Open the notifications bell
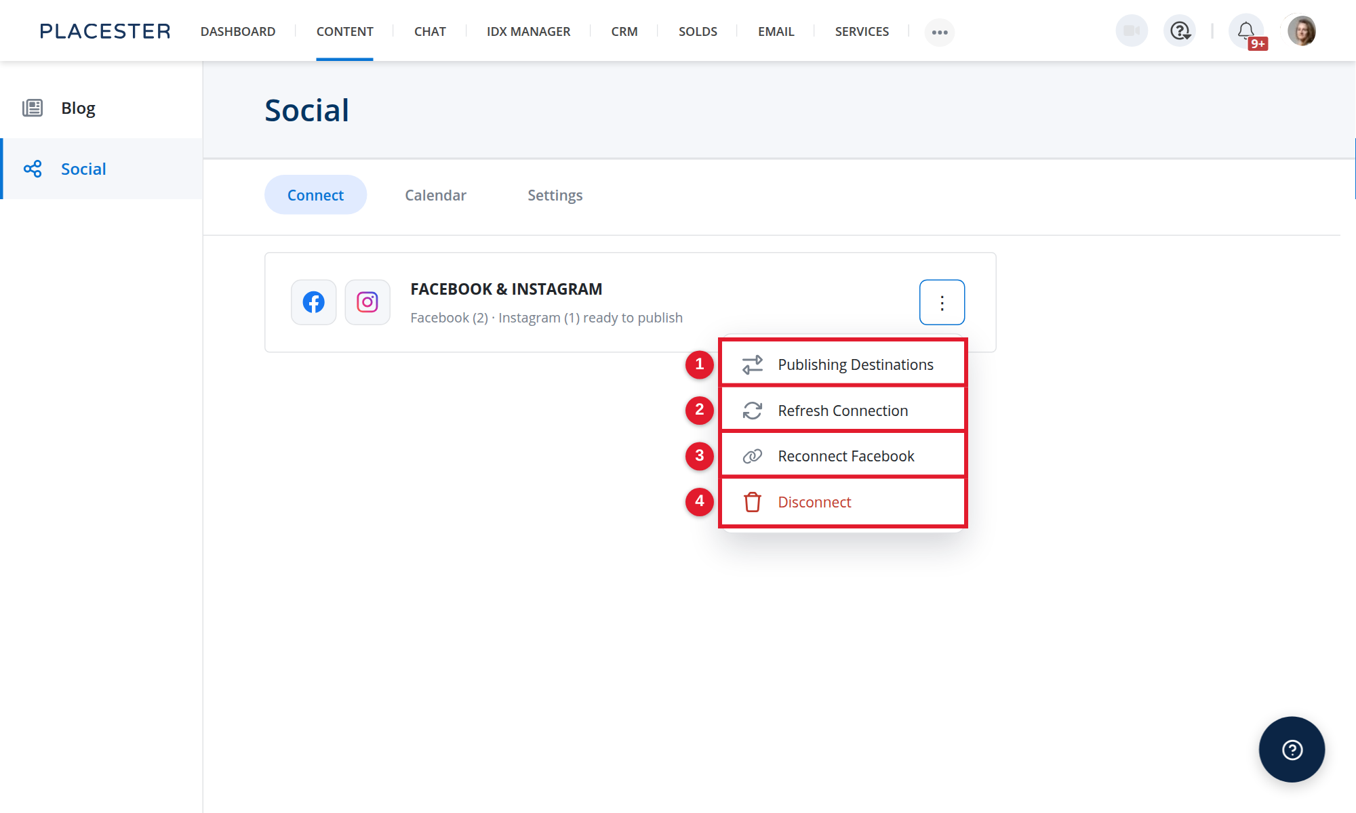The image size is (1356, 813). pyautogui.click(x=1246, y=31)
